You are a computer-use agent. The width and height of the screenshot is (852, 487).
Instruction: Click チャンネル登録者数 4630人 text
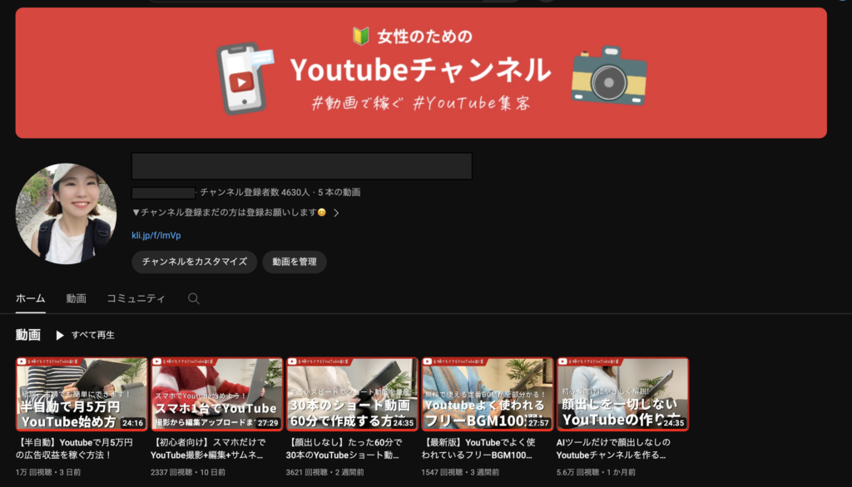[255, 192]
